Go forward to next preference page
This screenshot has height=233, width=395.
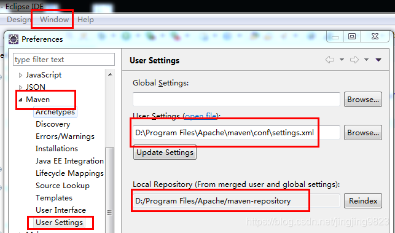pos(354,60)
